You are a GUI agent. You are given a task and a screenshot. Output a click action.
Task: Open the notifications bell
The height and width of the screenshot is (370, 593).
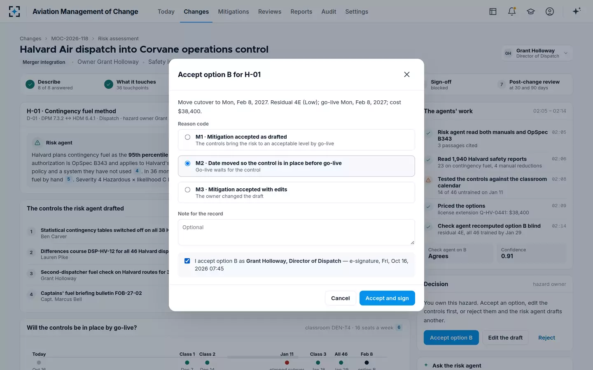[512, 12]
